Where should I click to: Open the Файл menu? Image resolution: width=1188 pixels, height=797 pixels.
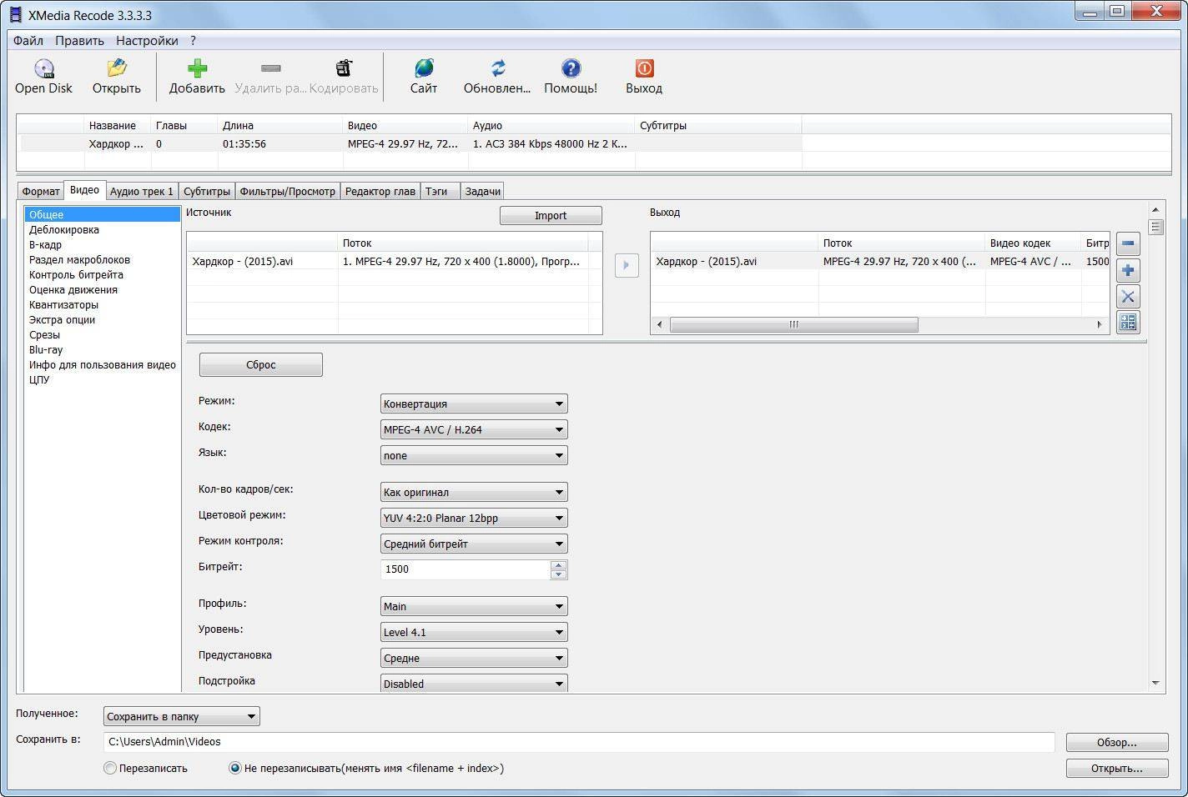(28, 40)
